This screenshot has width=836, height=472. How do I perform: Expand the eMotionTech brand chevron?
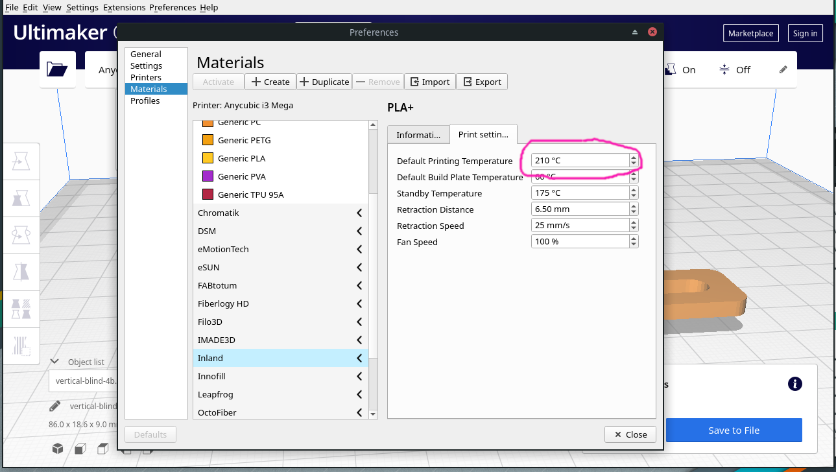click(x=359, y=249)
